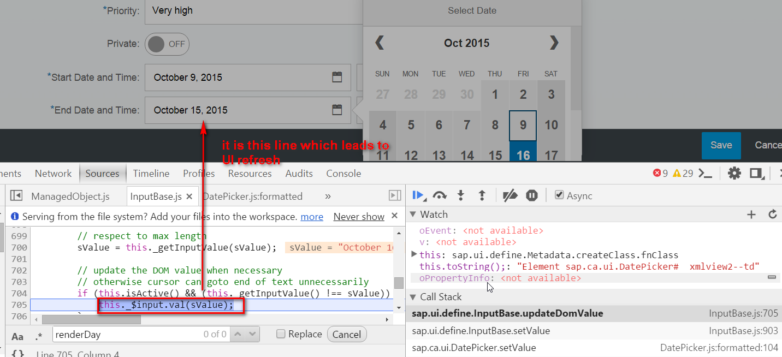Open the Resources tab
The height and width of the screenshot is (357, 782).
tap(250, 174)
